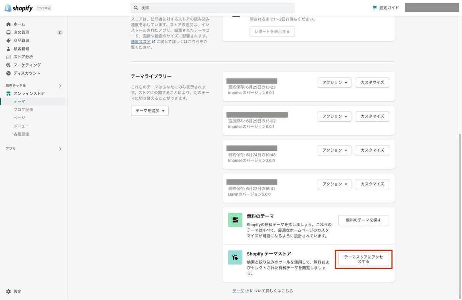Open アクション dropdown for Dawn theme version 5.0.0
Viewport: 462px width, 300px height.
pyautogui.click(x=334, y=184)
